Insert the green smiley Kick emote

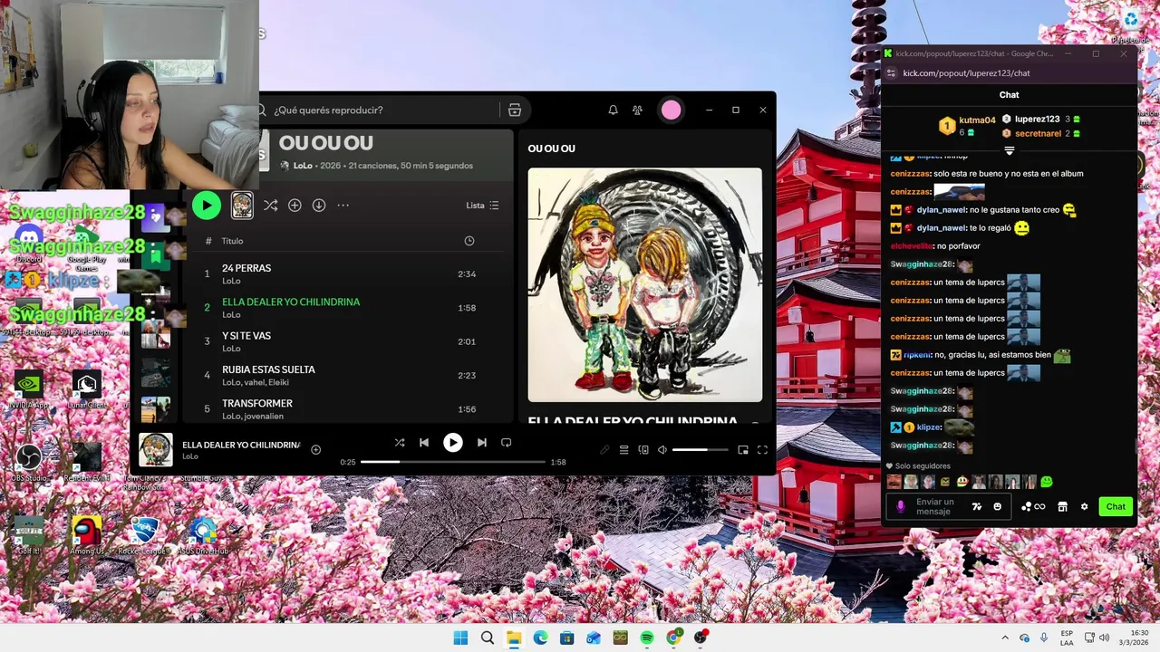(x=1047, y=482)
